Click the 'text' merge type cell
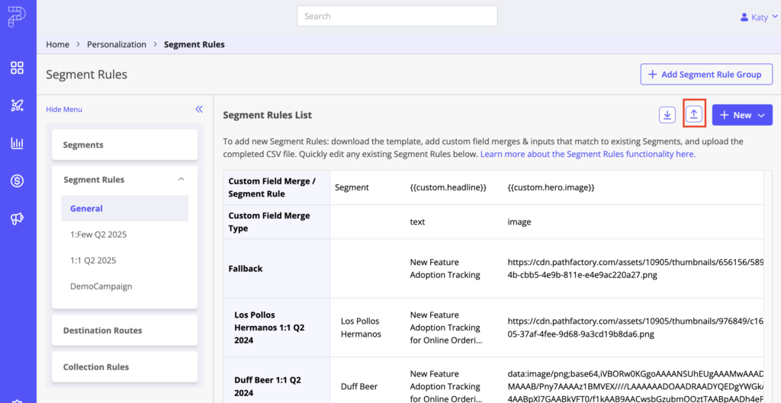This screenshot has width=781, height=403. (417, 222)
